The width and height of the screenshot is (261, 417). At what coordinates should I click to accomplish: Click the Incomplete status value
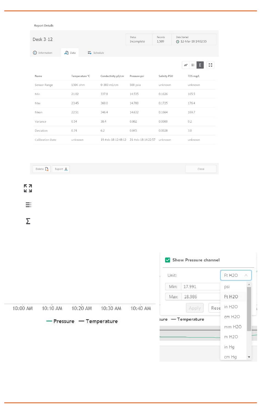point(137,41)
